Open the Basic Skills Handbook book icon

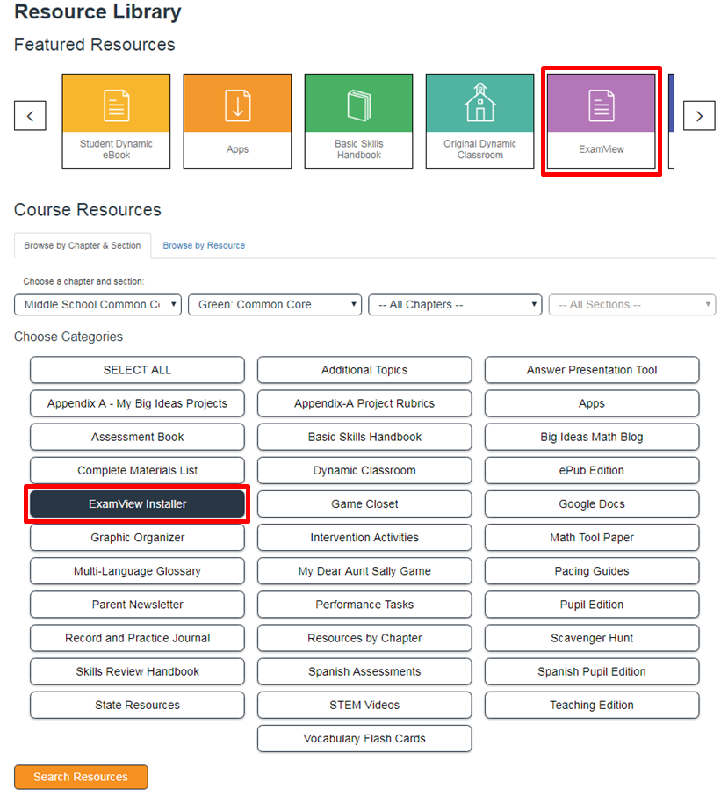pyautogui.click(x=358, y=105)
